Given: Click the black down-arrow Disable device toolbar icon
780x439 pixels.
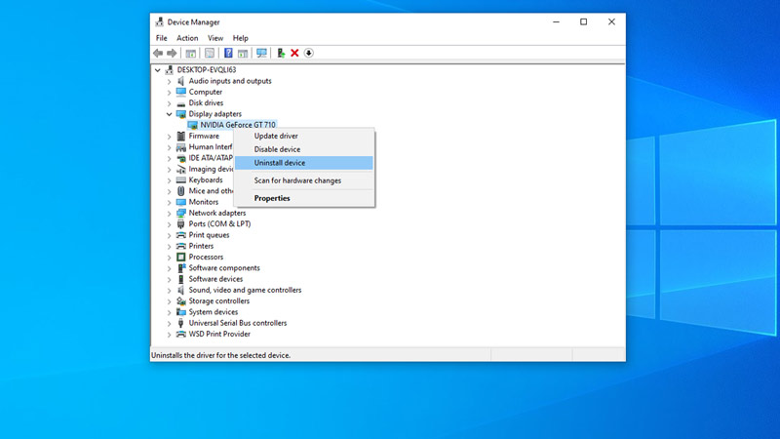Looking at the screenshot, I should click(308, 53).
